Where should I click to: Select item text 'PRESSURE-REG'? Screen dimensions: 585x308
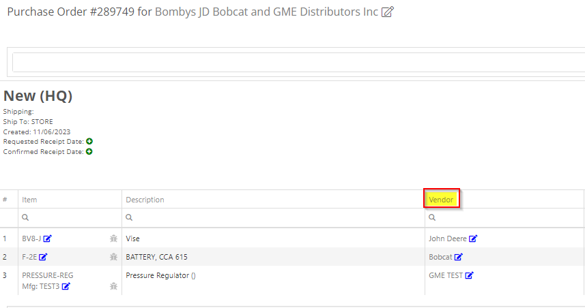[48, 275]
